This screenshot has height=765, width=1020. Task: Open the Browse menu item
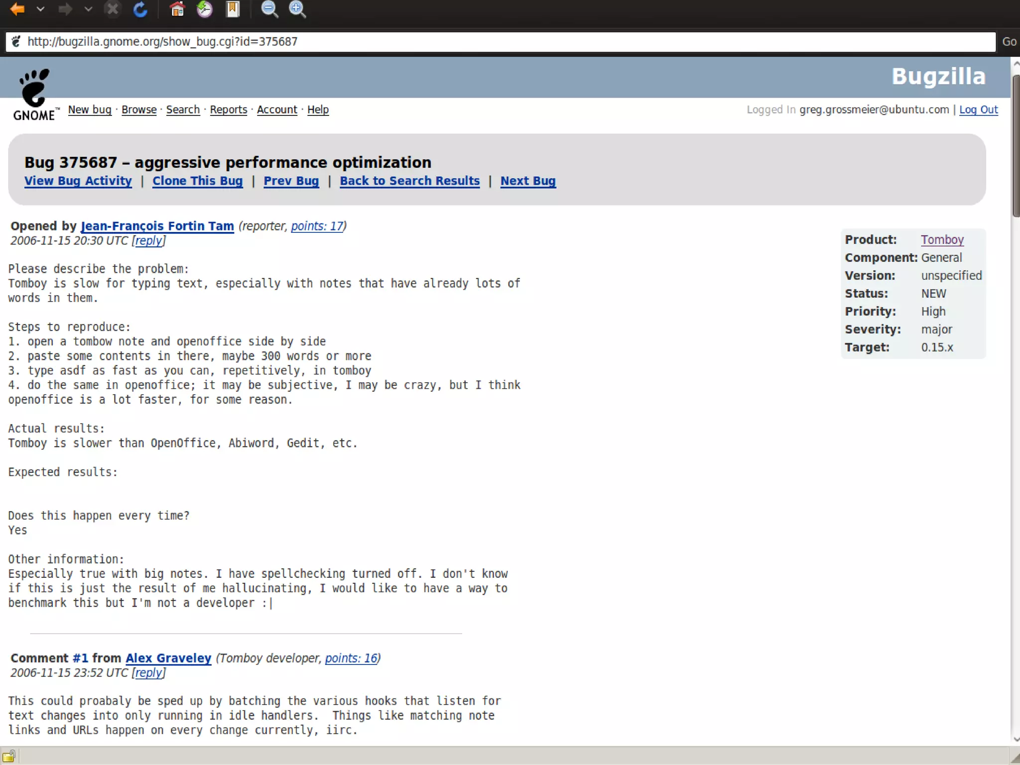139,109
